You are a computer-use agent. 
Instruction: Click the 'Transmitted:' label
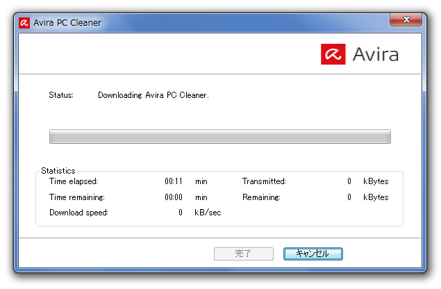pyautogui.click(x=264, y=181)
